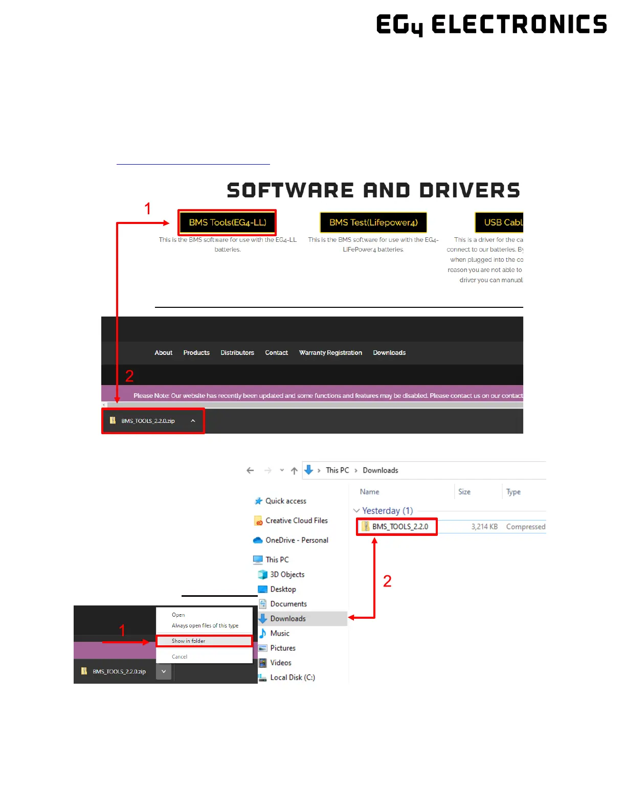Click Explorer forward arrow
The width and height of the screenshot is (626, 810).
click(268, 470)
